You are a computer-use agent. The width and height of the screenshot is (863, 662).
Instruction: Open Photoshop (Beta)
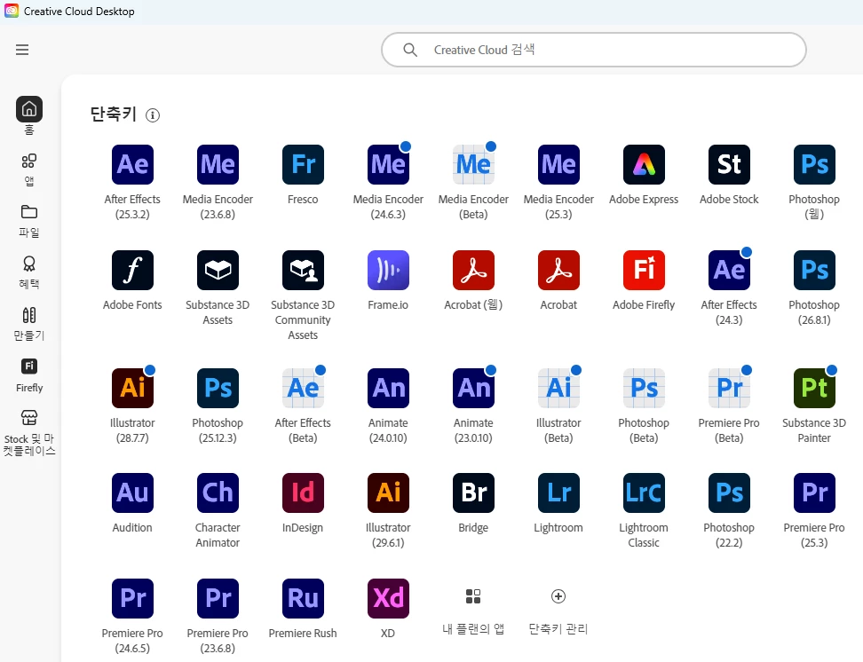[x=644, y=388]
